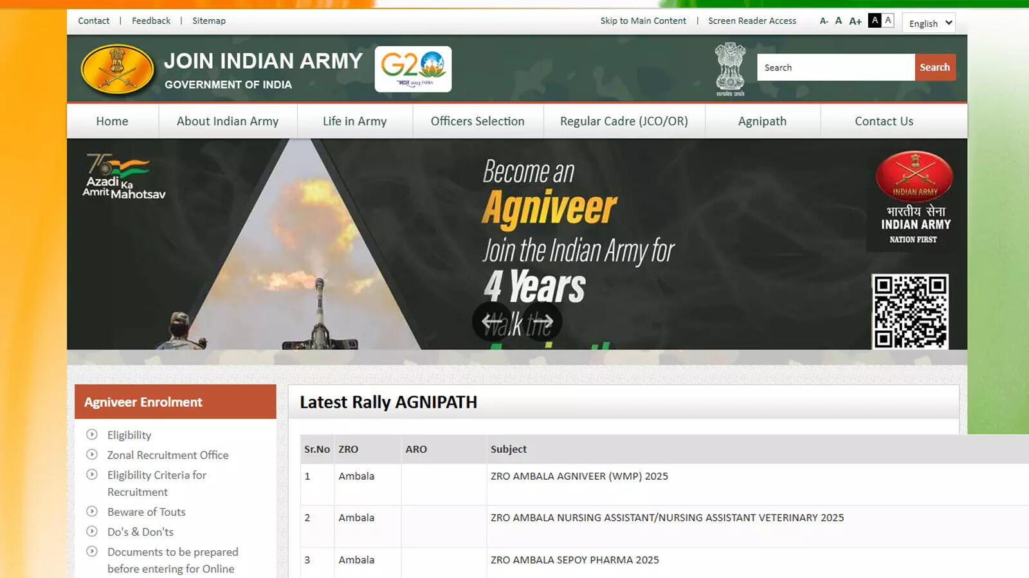Click the ARO column header
The width and height of the screenshot is (1029, 578).
[416, 450]
